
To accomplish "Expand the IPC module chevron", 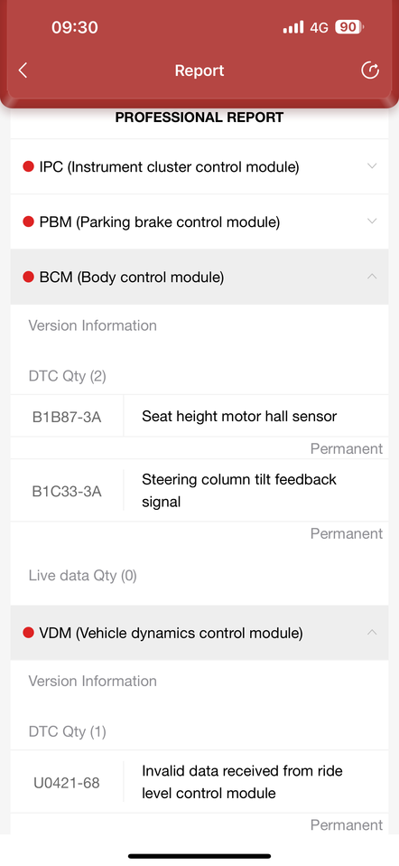I will [372, 166].
